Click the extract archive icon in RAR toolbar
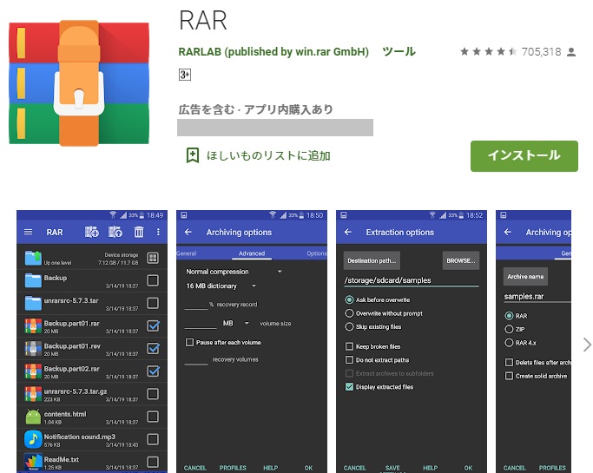 (x=115, y=232)
